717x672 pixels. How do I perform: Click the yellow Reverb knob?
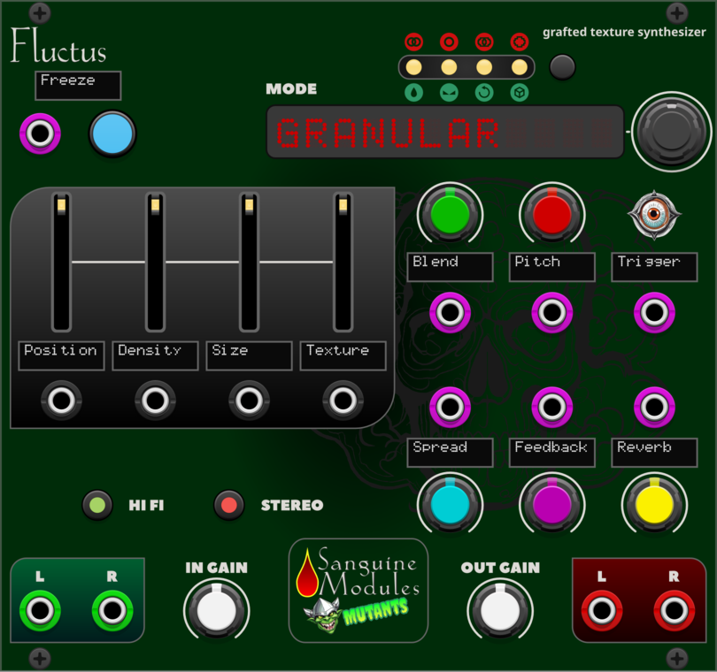(654, 504)
